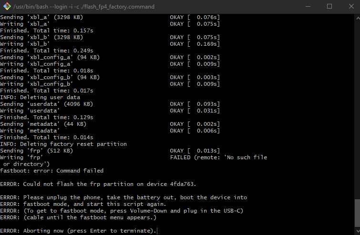Click the FAILED status for frp write
The image size is (360, 235).
coord(180,157)
